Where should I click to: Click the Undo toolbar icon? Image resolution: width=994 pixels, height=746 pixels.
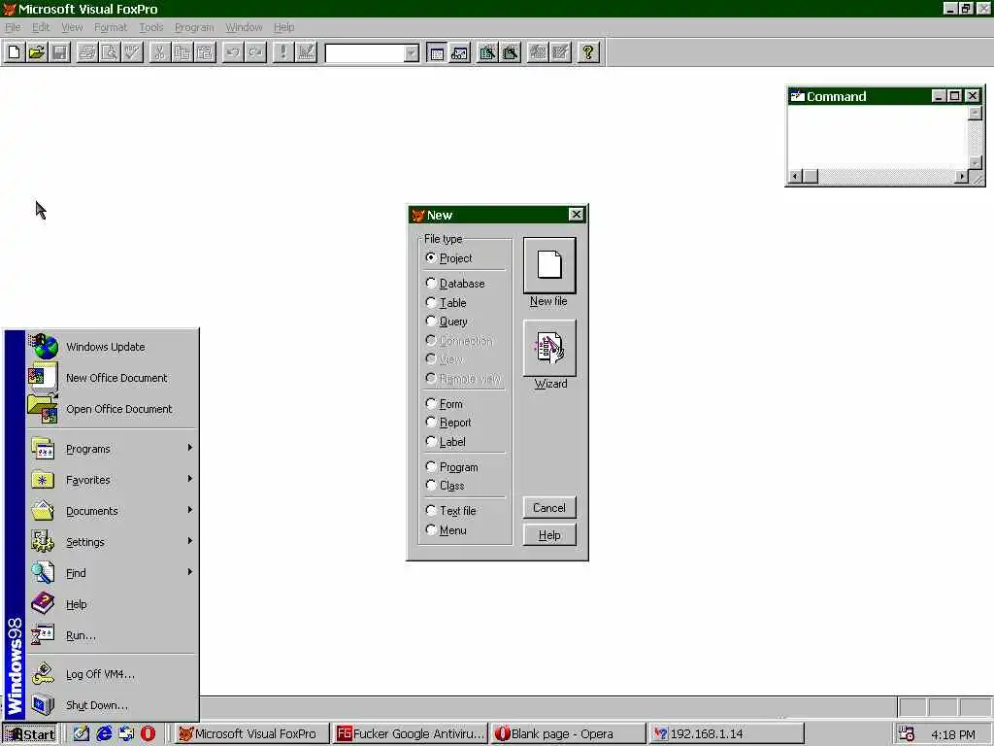pos(233,52)
